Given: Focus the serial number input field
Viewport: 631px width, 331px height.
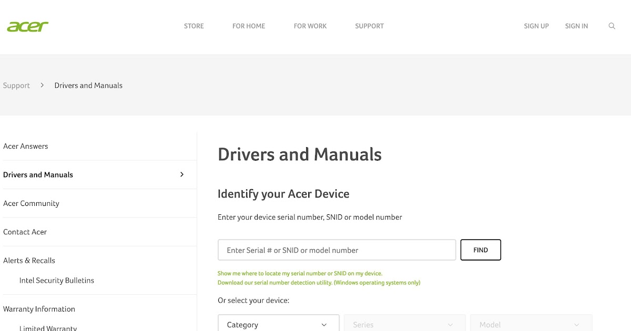Looking at the screenshot, I should (x=337, y=250).
